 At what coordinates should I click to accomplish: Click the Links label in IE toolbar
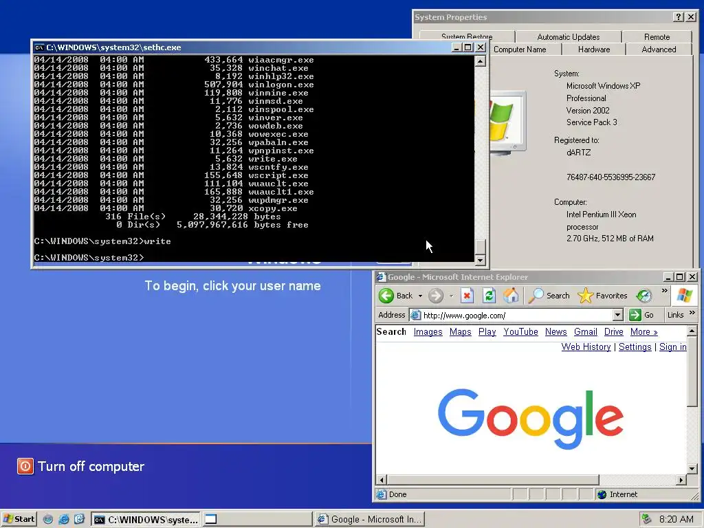point(675,315)
